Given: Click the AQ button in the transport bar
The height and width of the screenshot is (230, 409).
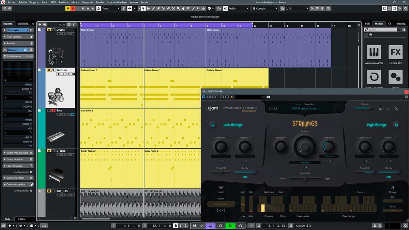Looking at the screenshot, I should [44, 226].
